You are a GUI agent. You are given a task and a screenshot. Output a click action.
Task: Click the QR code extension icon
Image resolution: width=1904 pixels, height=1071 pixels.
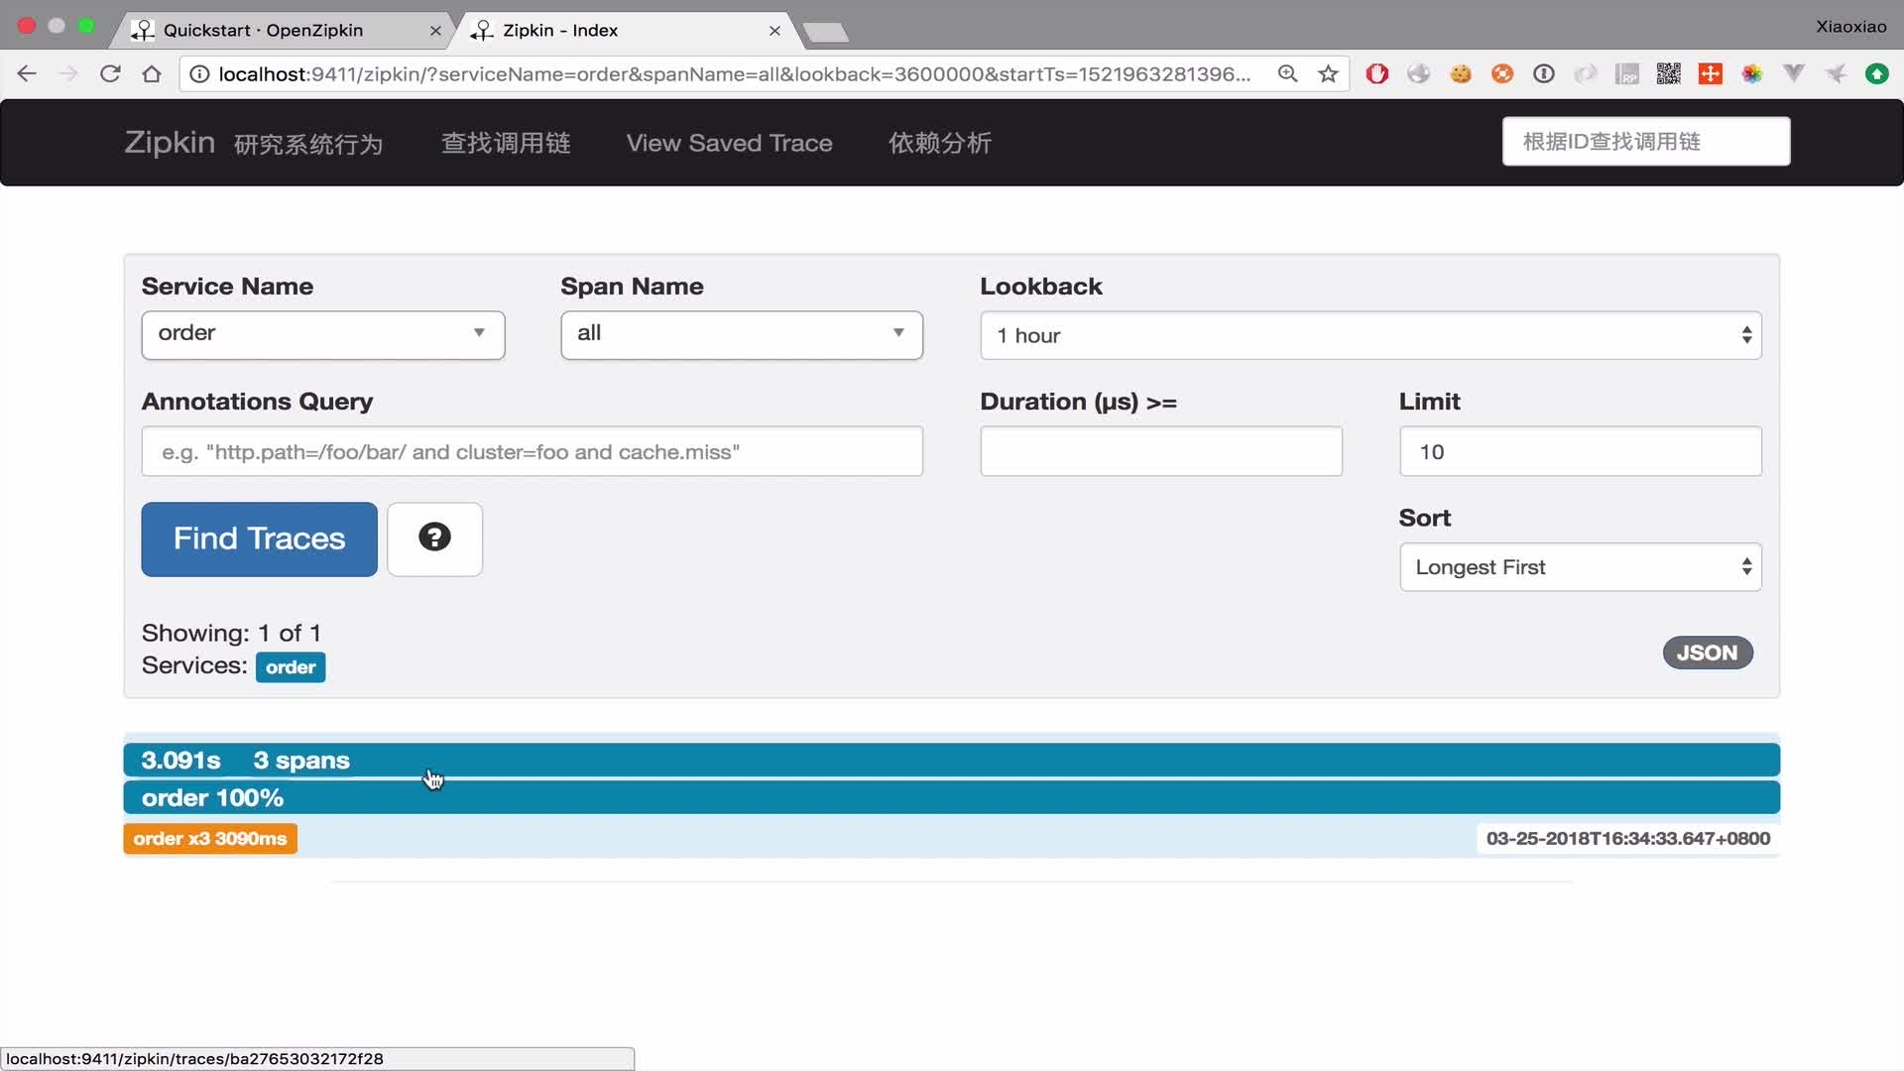point(1668,74)
